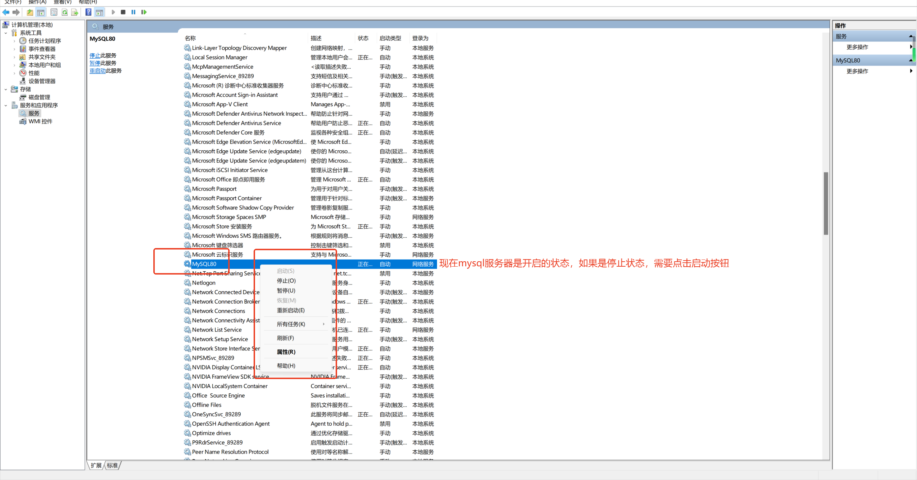Click the Stop Service square toolbar icon
Screen dimensions: 917x480
pos(123,12)
